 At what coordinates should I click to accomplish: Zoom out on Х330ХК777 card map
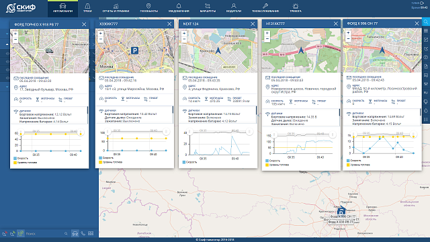coord(101,39)
